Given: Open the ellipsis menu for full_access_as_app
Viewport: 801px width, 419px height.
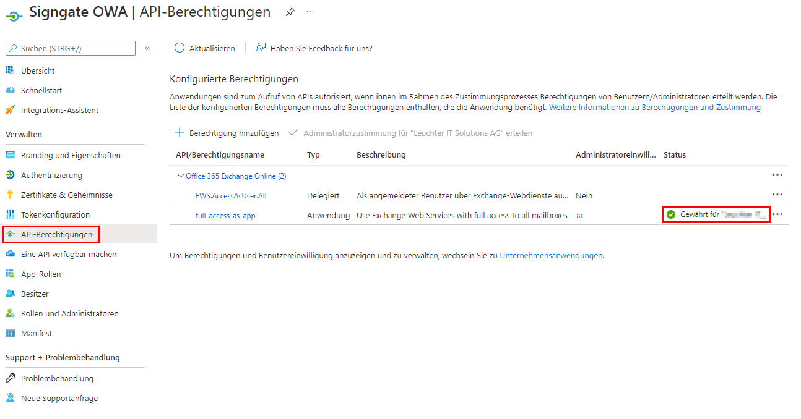Looking at the screenshot, I should [777, 214].
